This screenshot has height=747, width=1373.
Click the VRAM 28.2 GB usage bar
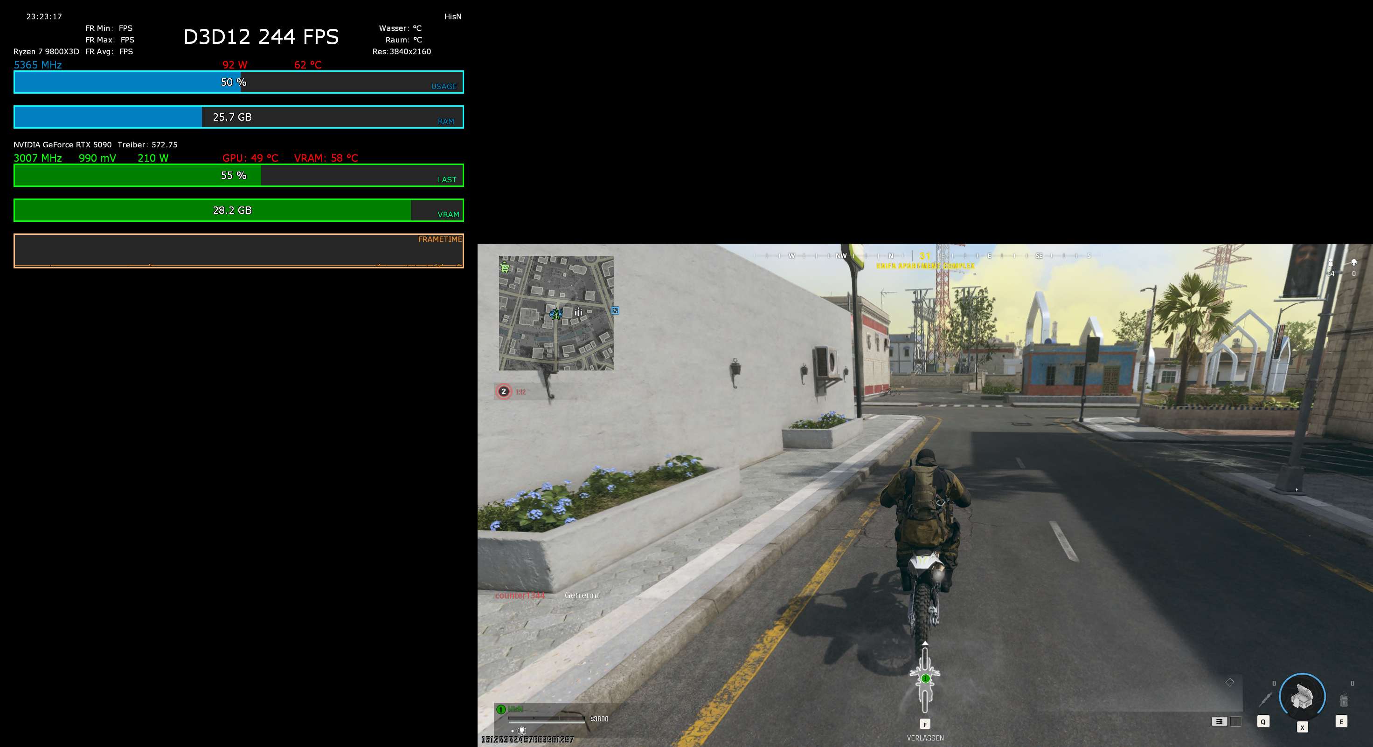(x=238, y=210)
